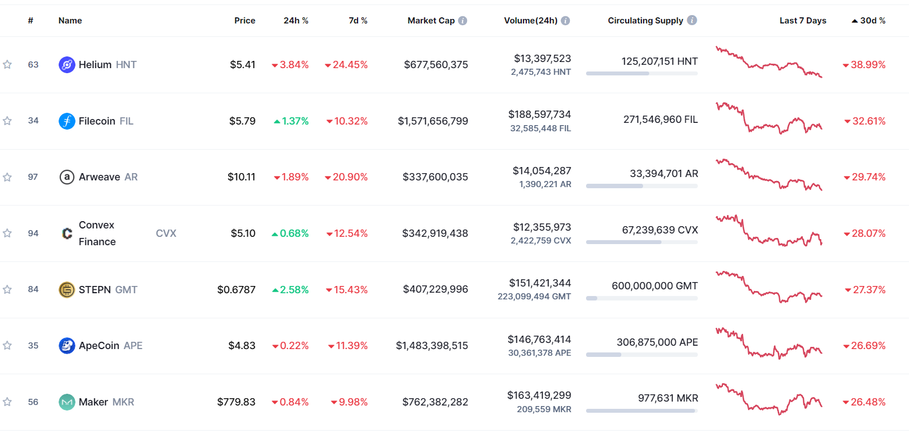This screenshot has height=439, width=909.
Task: Click Helium's circulating supply progress bar
Action: (641, 74)
